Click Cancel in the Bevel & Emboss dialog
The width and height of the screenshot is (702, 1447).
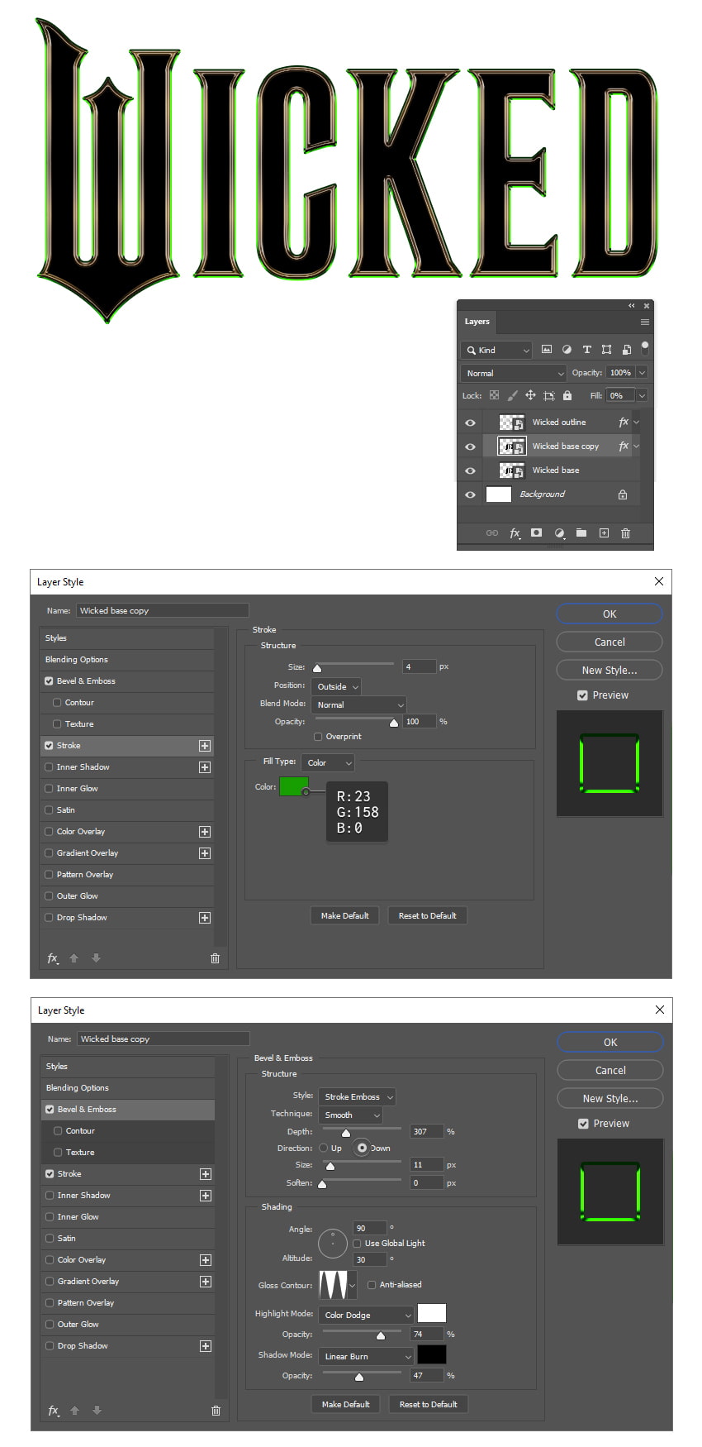(610, 1070)
